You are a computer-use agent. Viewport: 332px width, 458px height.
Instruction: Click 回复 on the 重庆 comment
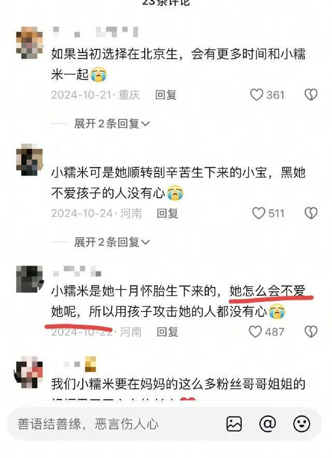[165, 95]
